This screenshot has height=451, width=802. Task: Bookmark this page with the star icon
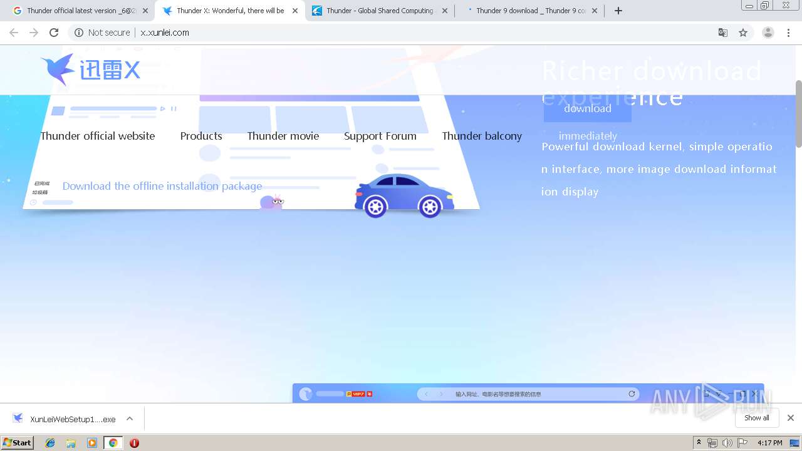(x=743, y=33)
